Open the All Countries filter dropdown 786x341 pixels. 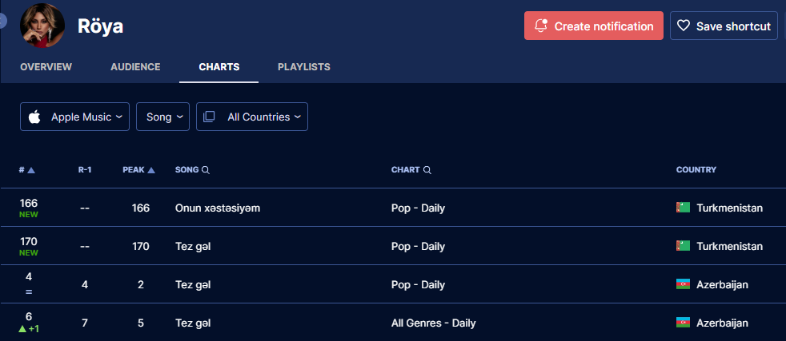(252, 117)
